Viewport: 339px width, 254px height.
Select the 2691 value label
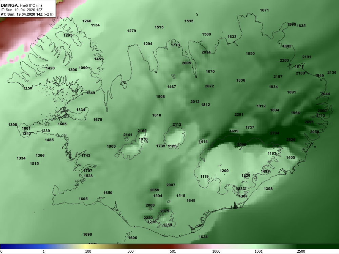[309, 122]
